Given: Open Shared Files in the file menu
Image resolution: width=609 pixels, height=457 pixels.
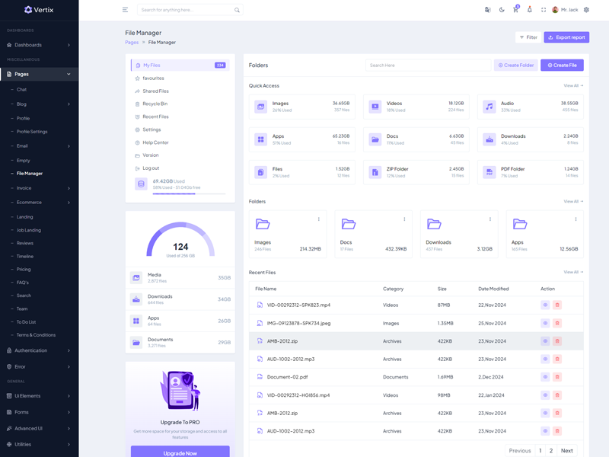Looking at the screenshot, I should click(155, 91).
